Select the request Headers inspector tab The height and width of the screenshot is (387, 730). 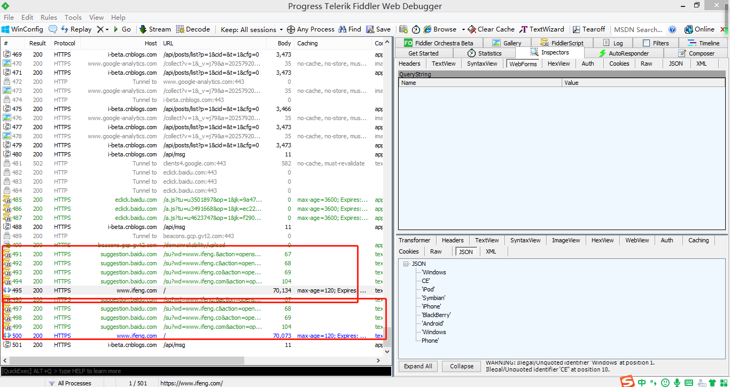click(x=409, y=64)
